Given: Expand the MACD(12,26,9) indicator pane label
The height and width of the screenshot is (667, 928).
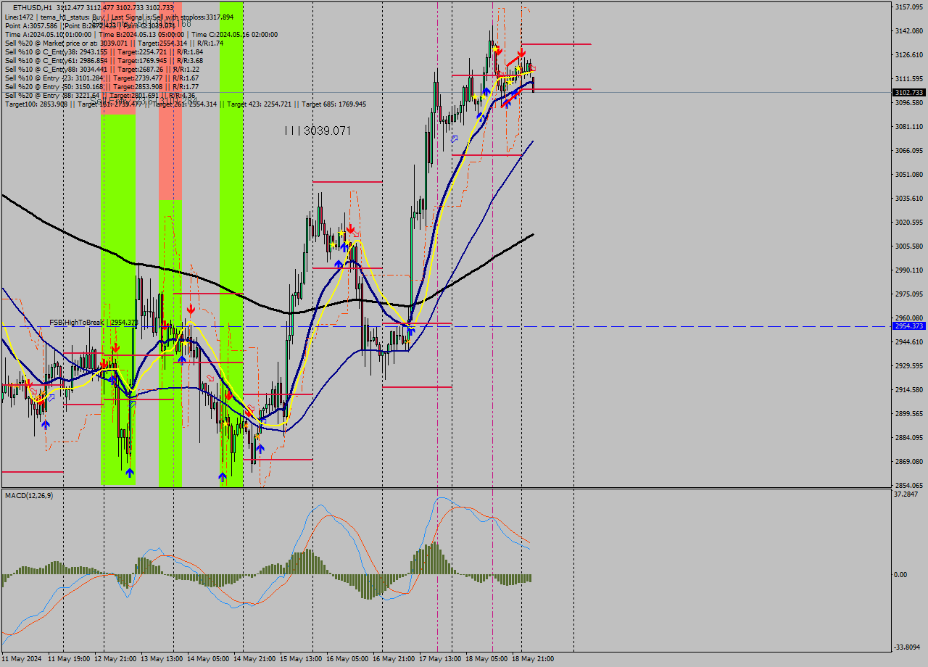Looking at the screenshot, I should point(29,494).
